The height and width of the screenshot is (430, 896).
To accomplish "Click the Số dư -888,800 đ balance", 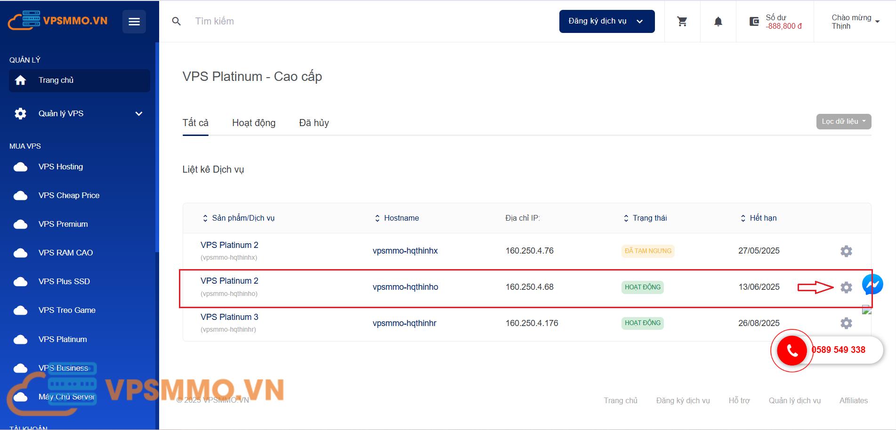I will coord(783,22).
